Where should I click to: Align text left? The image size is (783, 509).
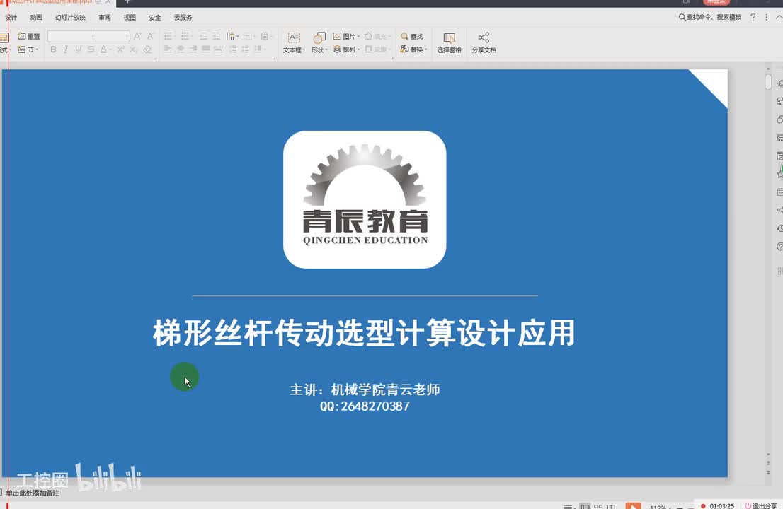168,49
